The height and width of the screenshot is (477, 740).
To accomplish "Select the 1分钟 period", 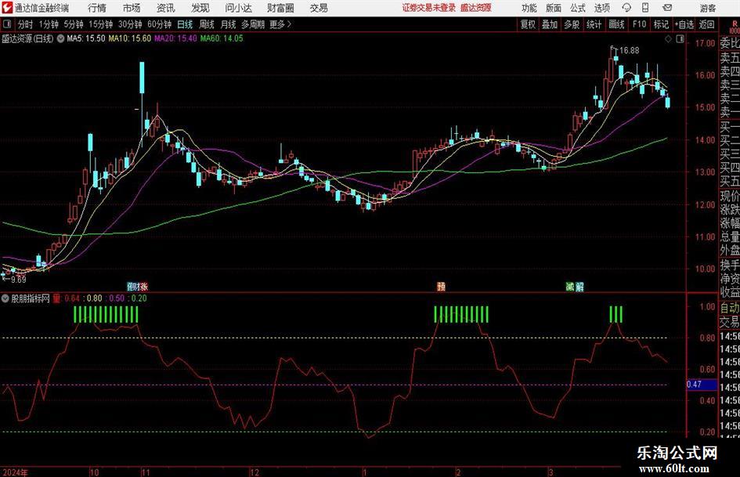I will (48, 24).
